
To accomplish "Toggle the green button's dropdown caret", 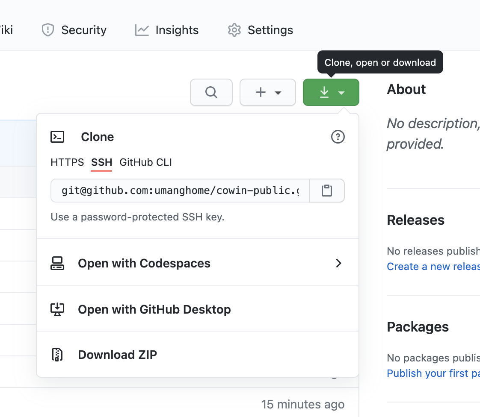I will pyautogui.click(x=341, y=93).
